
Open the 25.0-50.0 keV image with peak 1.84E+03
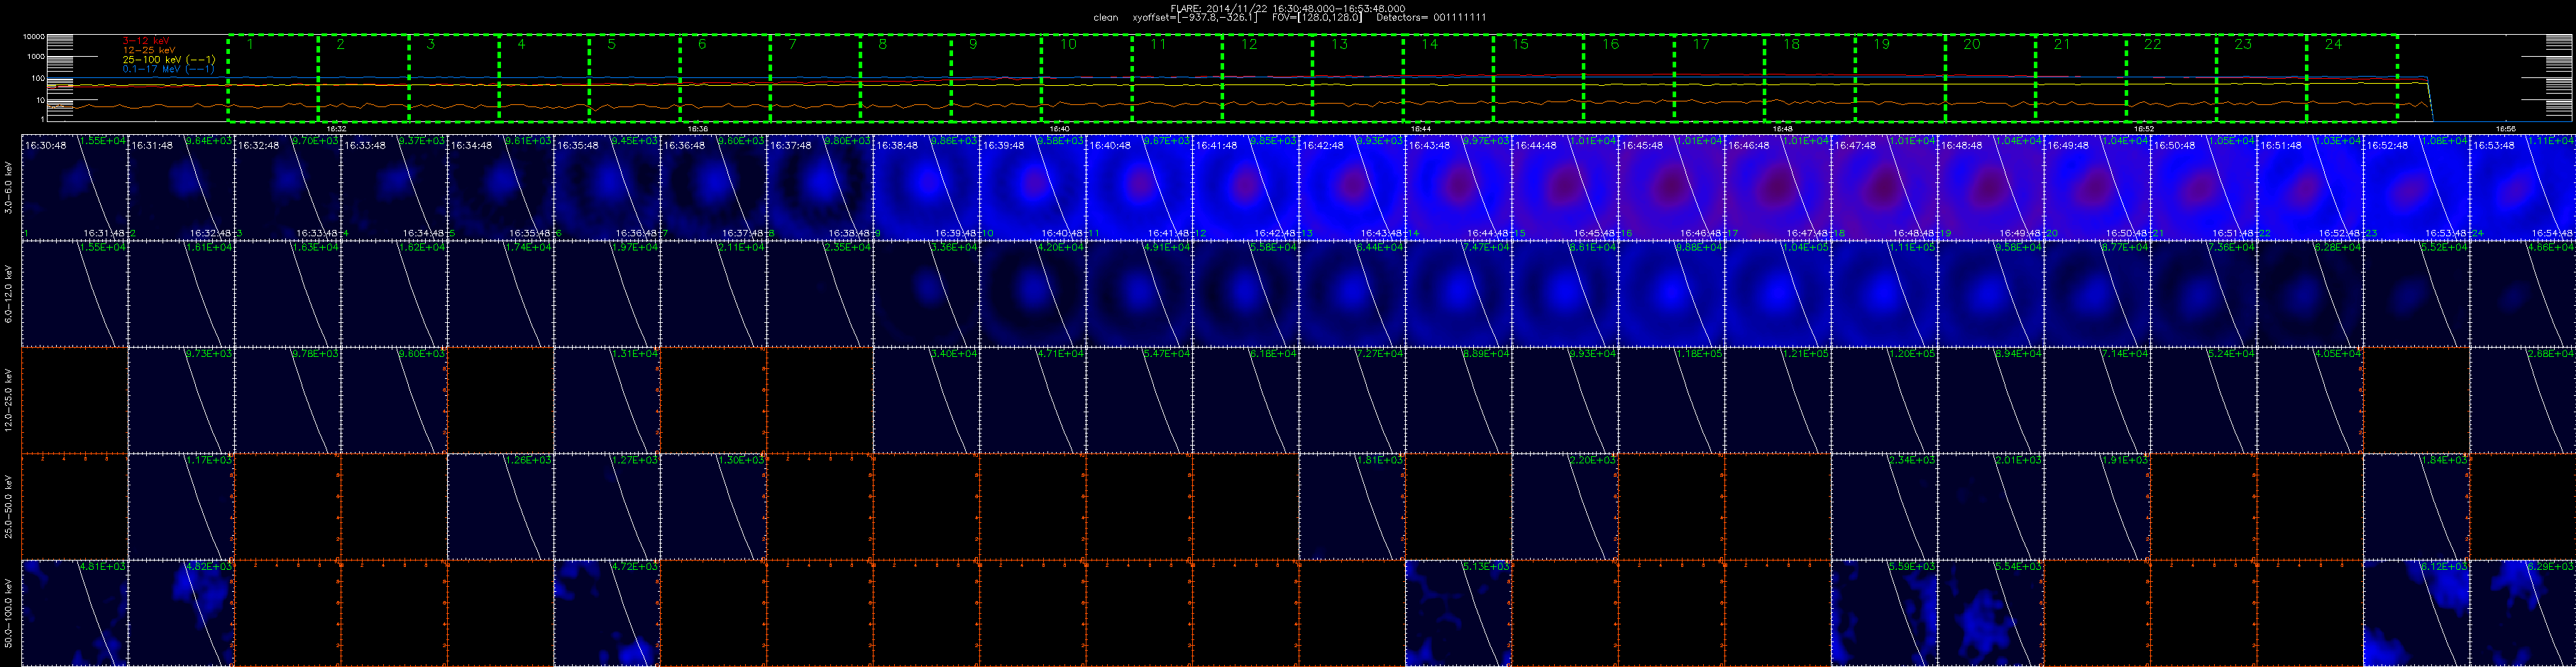tap(2417, 507)
